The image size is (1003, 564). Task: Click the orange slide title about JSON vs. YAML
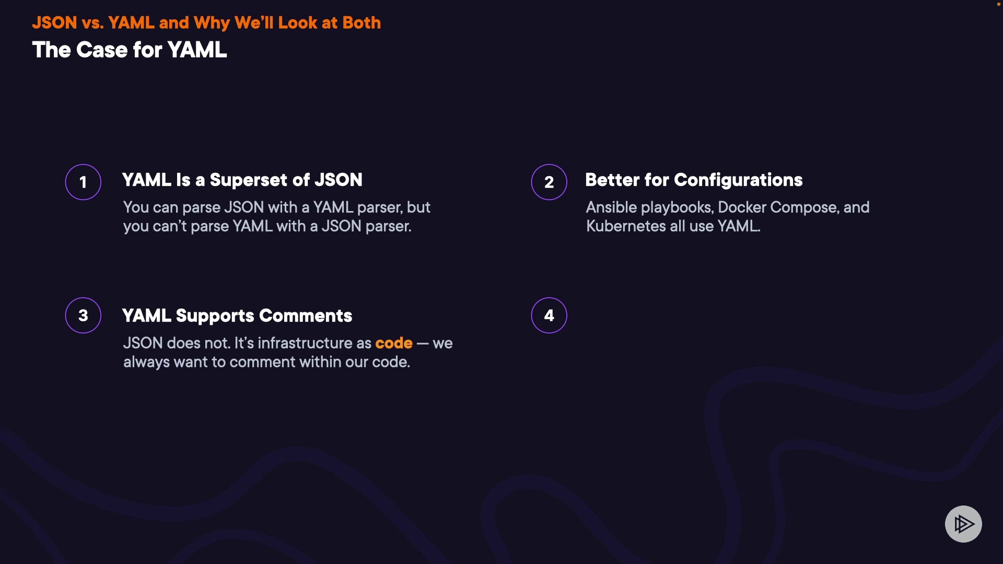(x=206, y=23)
